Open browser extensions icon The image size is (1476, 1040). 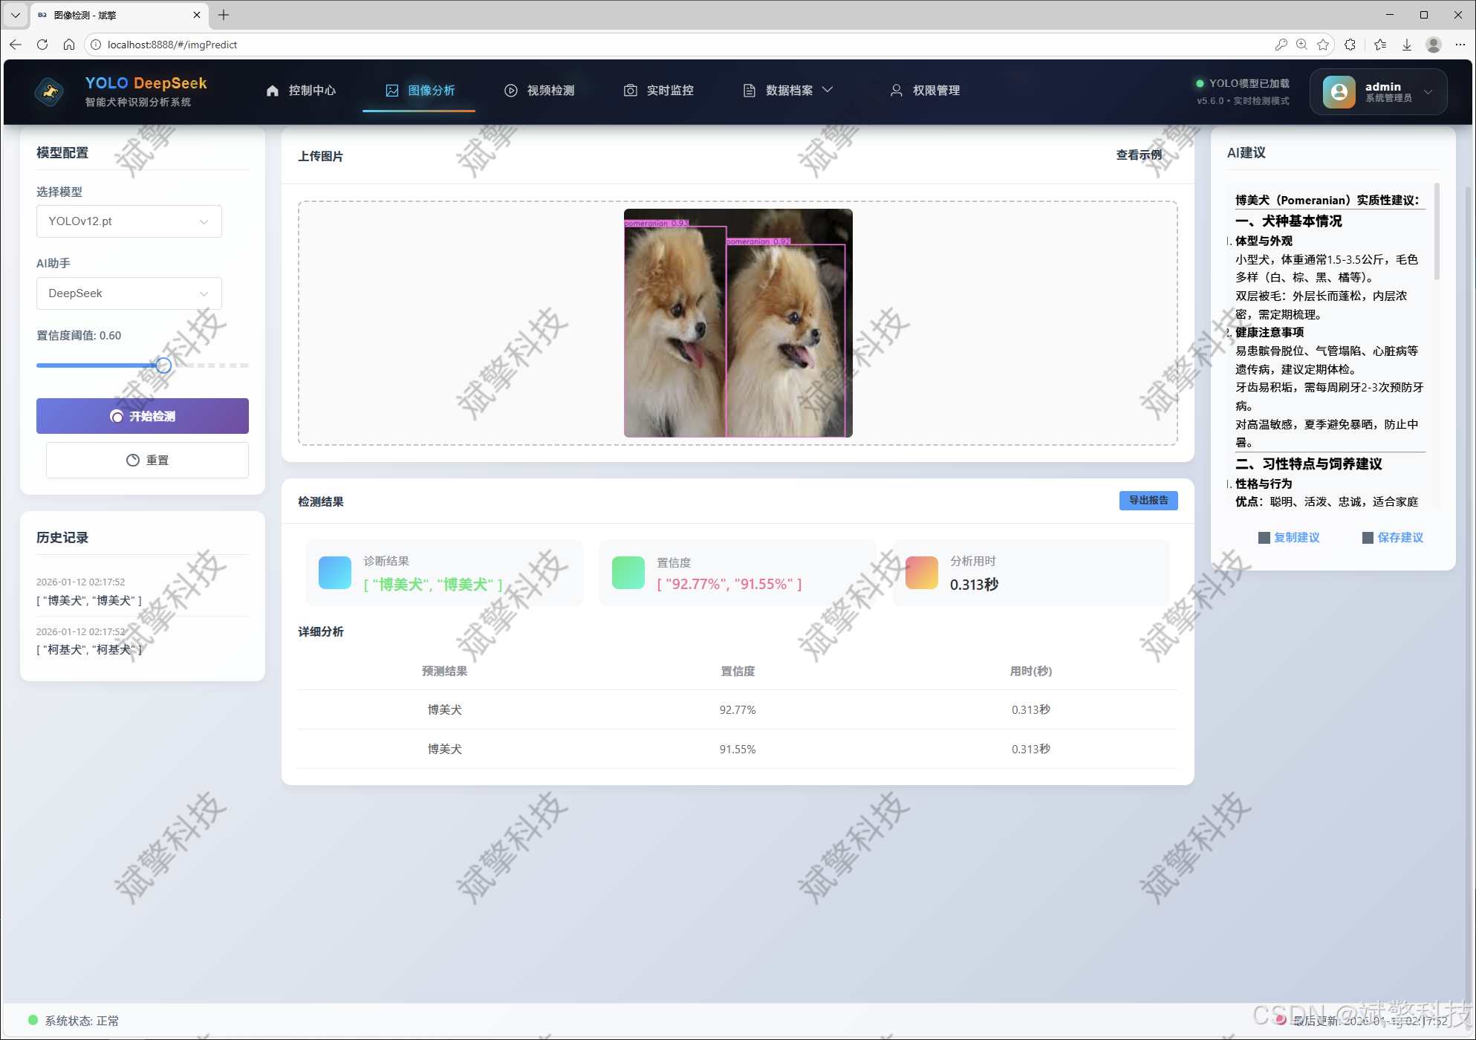(1350, 45)
